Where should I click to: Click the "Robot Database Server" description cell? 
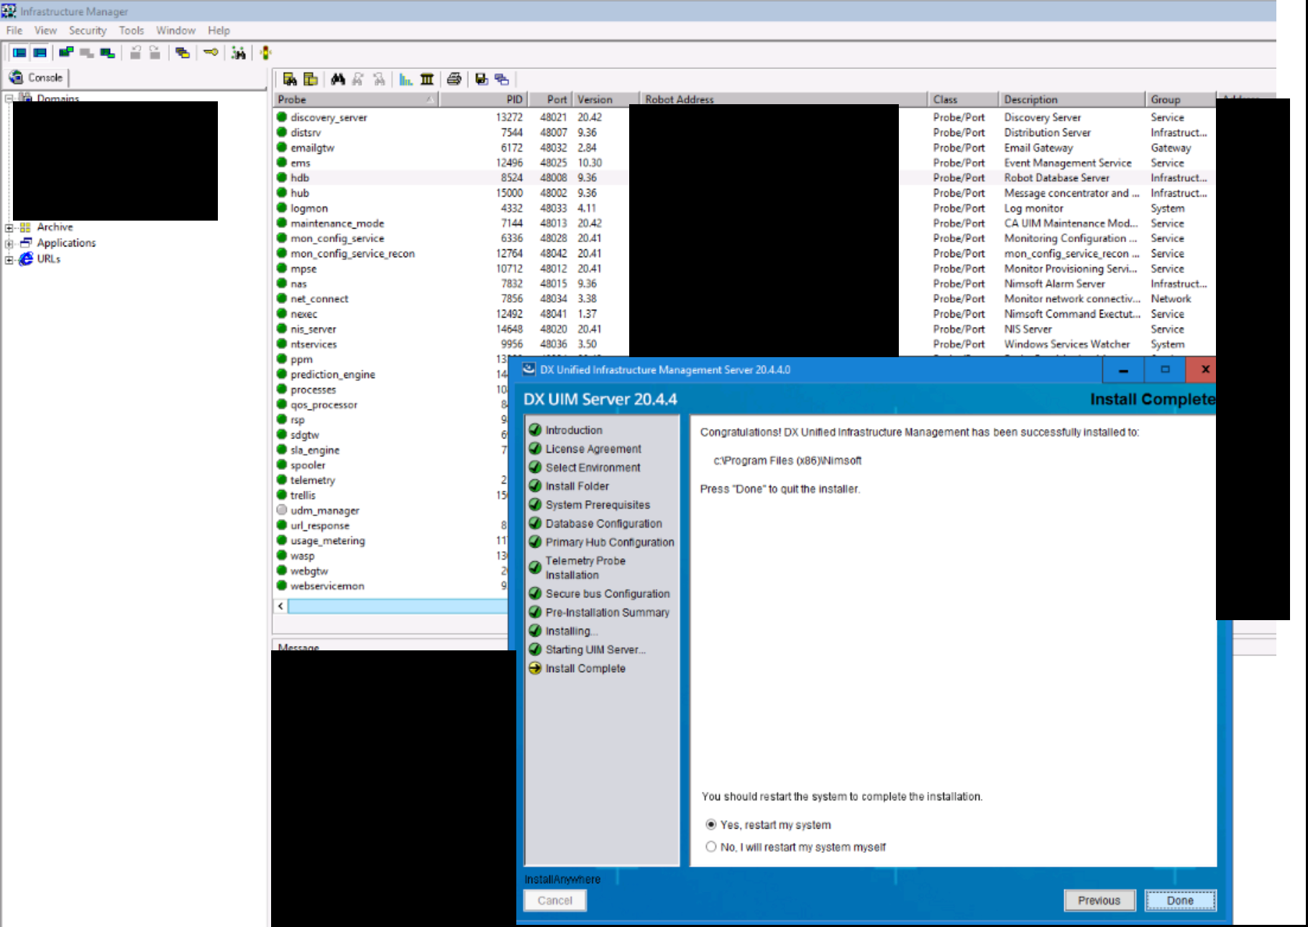tap(1057, 177)
